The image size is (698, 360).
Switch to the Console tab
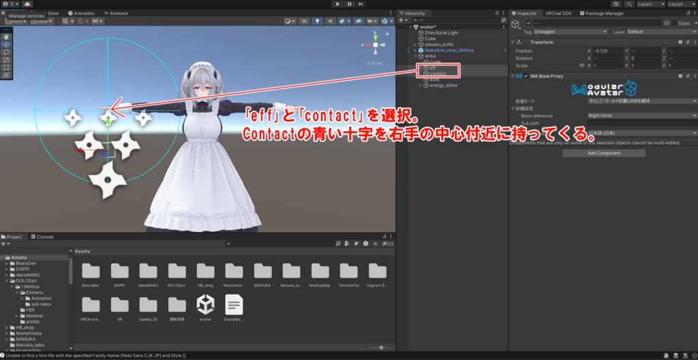tap(42, 237)
